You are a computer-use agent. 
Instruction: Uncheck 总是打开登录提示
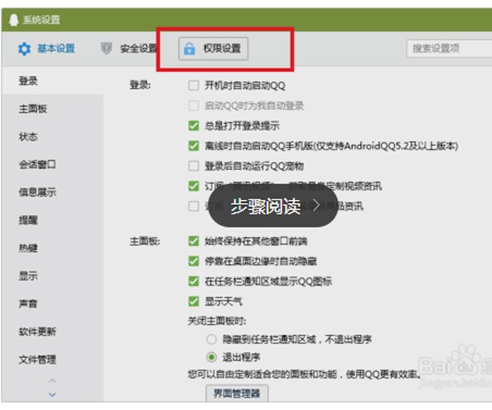[194, 125]
